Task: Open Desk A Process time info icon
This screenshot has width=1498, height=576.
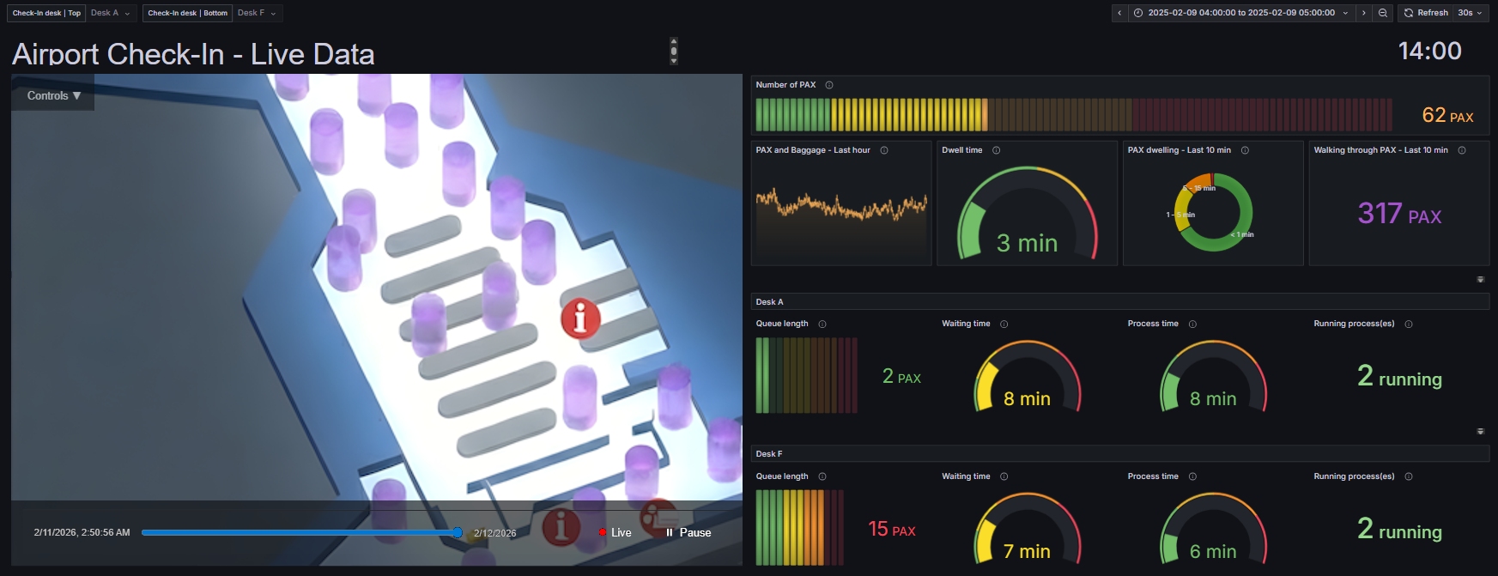Action: 1192,324
